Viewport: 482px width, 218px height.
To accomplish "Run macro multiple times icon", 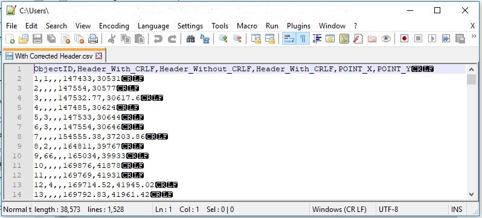I will [x=446, y=39].
